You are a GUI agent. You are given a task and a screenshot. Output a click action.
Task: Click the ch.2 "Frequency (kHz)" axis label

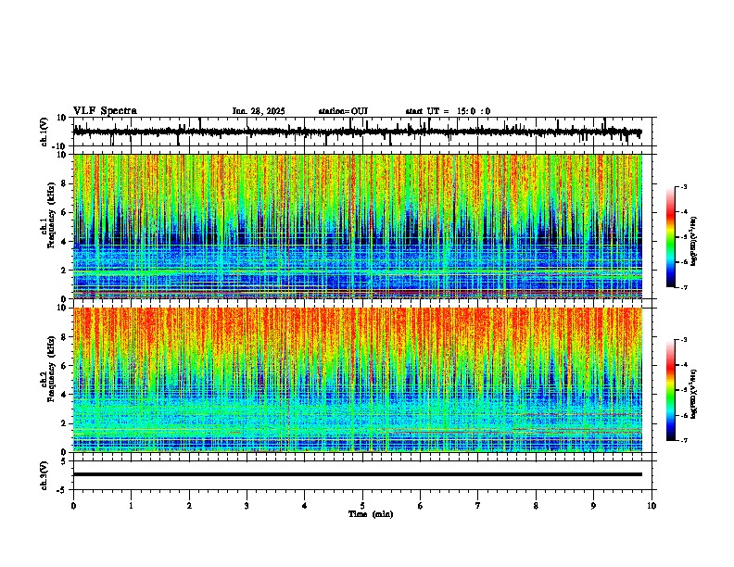click(x=51, y=369)
